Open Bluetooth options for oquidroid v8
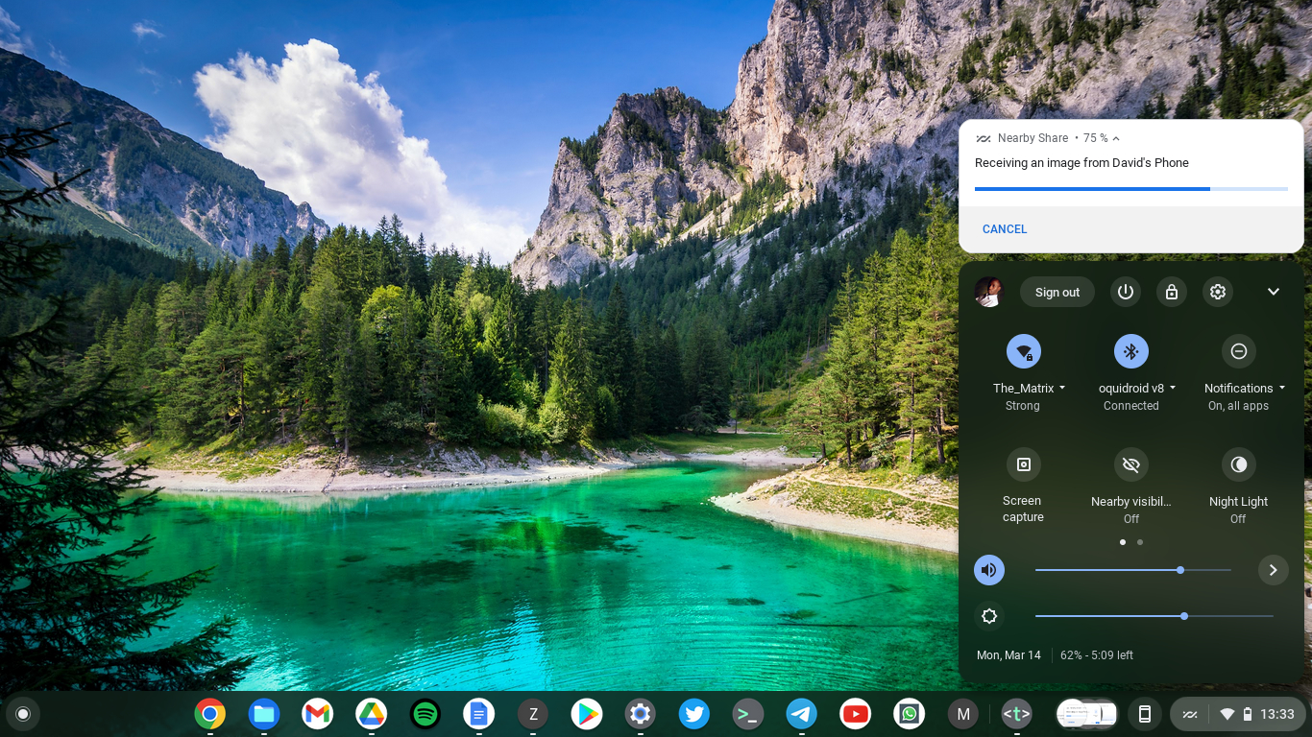 [1172, 388]
